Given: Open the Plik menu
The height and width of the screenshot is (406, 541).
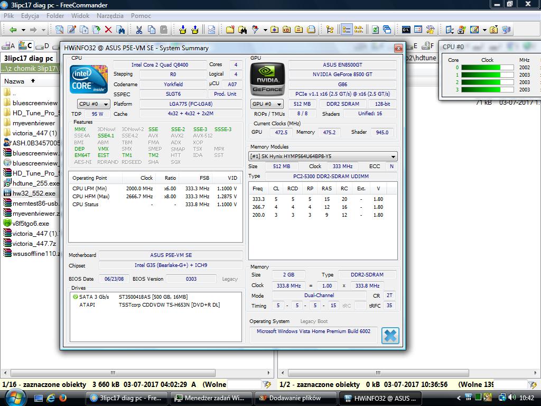Looking at the screenshot, I should [x=9, y=16].
